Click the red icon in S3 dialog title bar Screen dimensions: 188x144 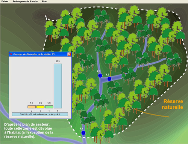click(x=11, y=54)
